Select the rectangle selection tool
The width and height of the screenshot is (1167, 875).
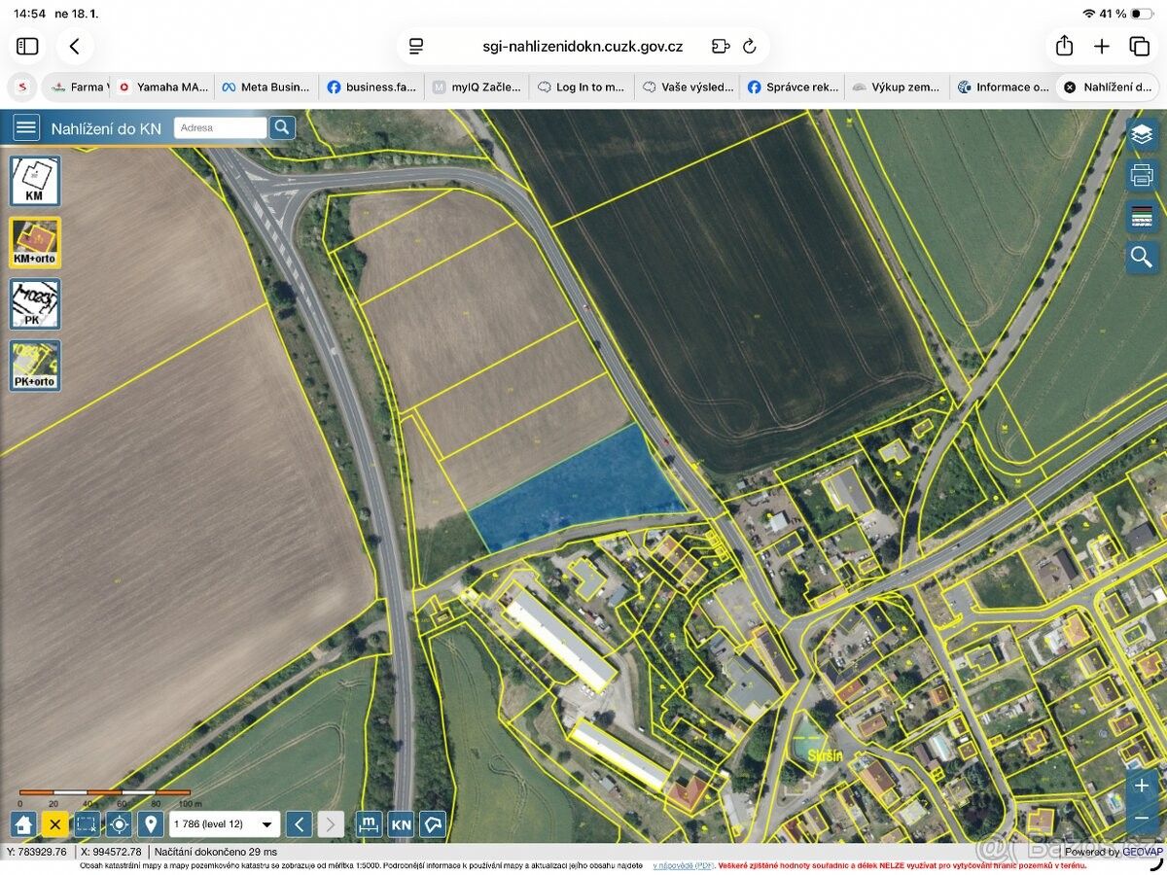[x=87, y=824]
